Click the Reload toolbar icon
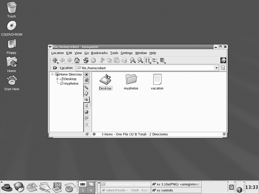The width and height of the screenshot is (259, 194). [86, 61]
